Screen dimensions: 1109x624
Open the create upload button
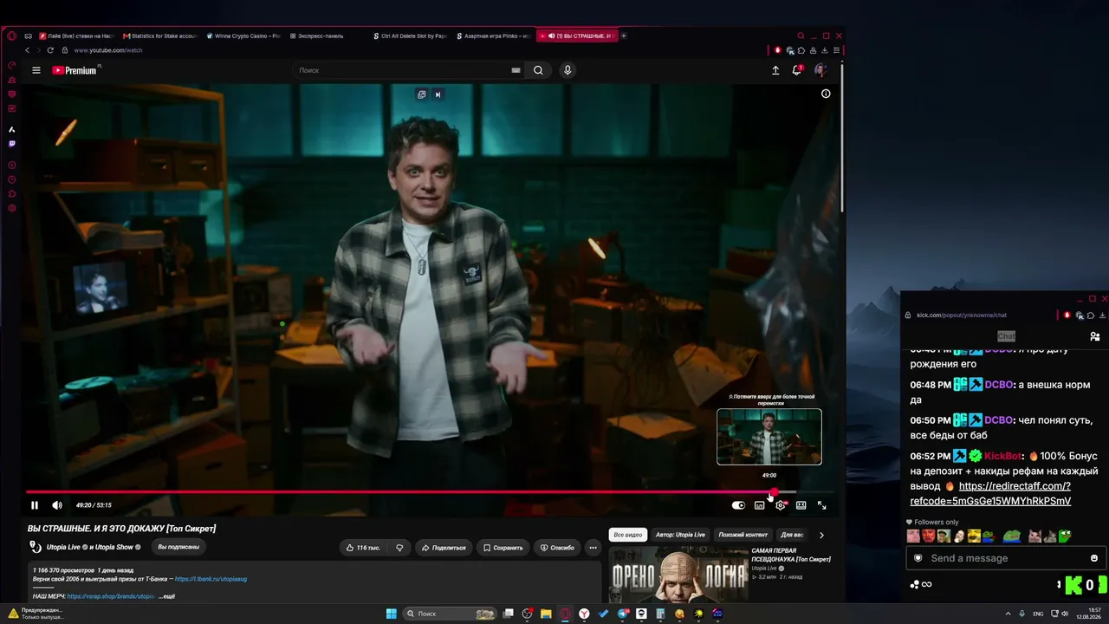coord(775,70)
